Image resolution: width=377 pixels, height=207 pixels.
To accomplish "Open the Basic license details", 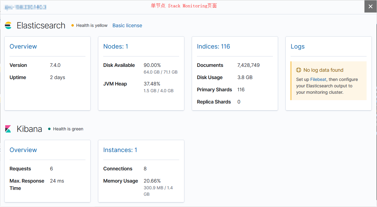I will point(127,25).
